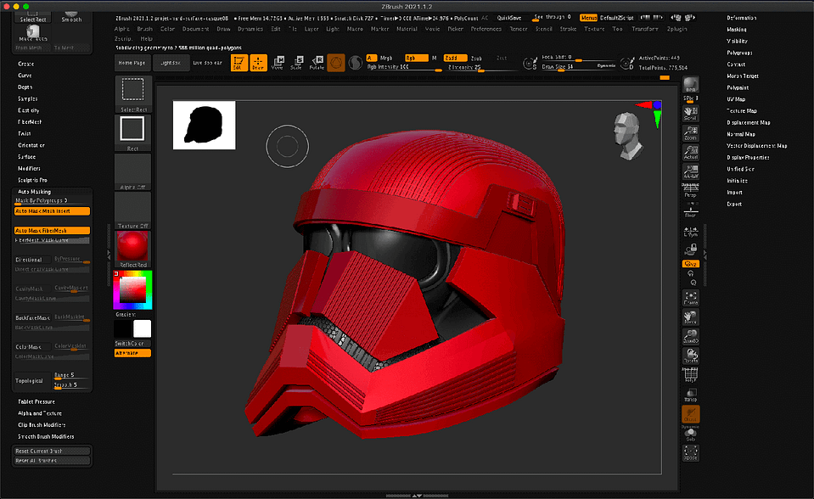Toggle the Ghost icon
Image resolution: width=814 pixels, height=499 pixels.
[x=690, y=414]
